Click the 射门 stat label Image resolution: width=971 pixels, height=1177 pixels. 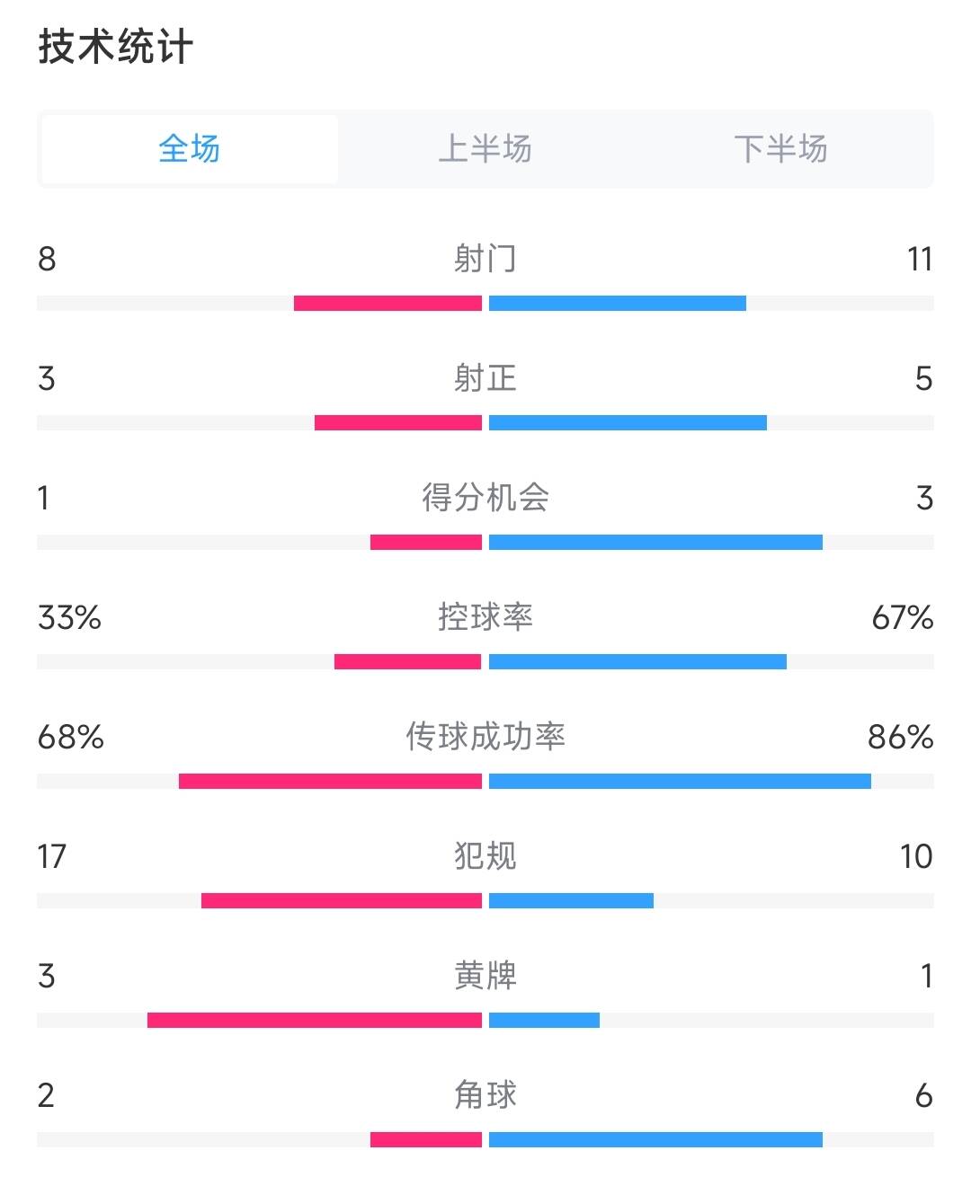[485, 259]
